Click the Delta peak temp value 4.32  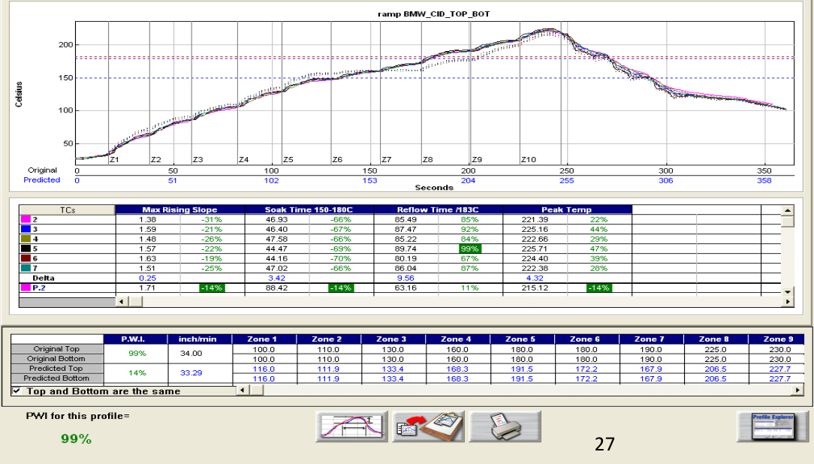[x=535, y=279]
